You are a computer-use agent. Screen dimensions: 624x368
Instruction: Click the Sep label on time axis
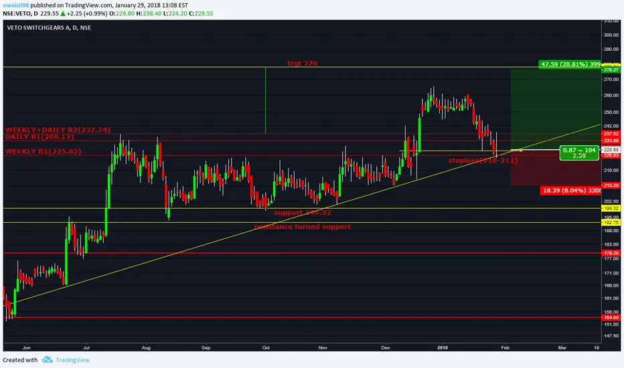(206, 347)
